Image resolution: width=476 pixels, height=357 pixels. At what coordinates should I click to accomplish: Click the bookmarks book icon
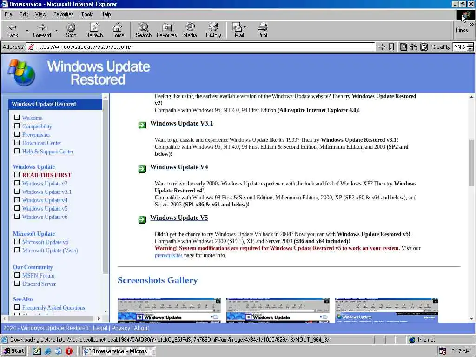click(x=403, y=47)
